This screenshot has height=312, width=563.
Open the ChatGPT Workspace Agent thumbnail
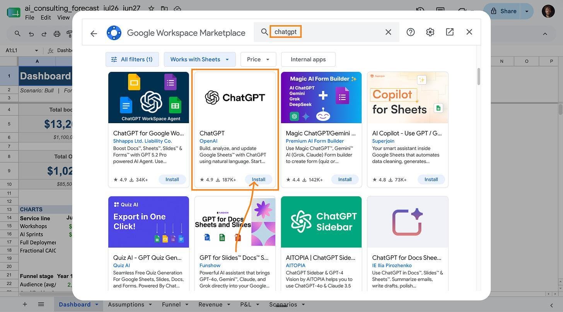click(x=148, y=98)
